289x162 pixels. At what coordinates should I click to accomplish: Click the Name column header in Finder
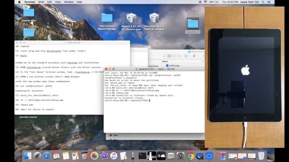point(182,61)
